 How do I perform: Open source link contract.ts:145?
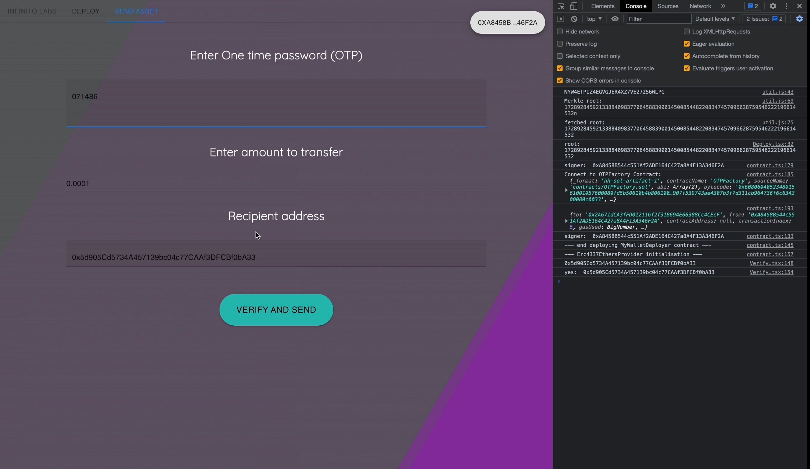(770, 245)
